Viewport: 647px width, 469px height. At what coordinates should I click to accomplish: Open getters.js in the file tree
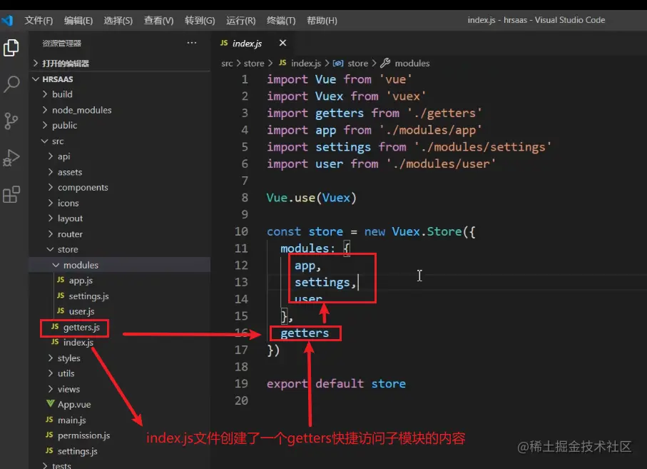(x=120, y=327)
